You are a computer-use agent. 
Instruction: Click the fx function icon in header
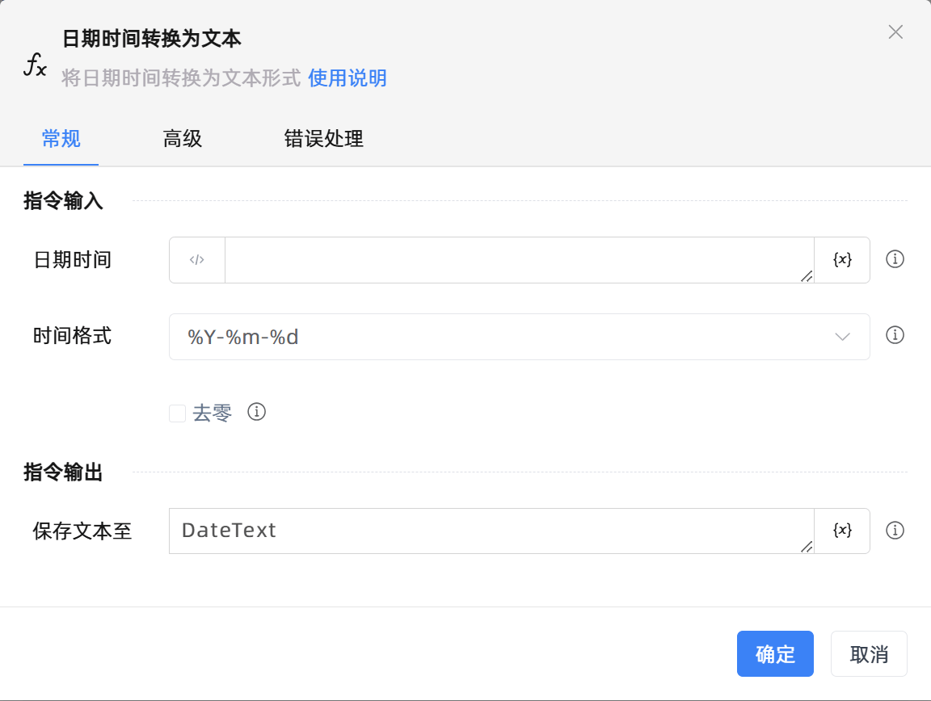point(35,65)
